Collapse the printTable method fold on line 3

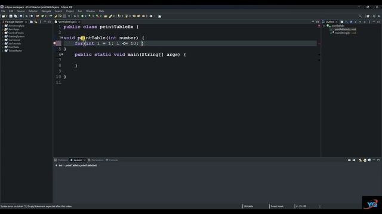coord(62,38)
